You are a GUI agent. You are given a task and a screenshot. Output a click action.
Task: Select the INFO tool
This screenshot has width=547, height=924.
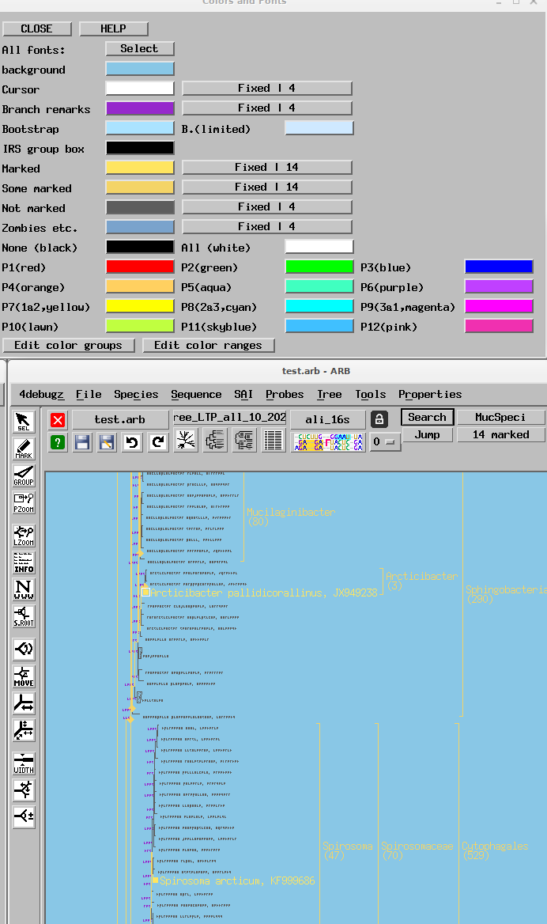24,562
